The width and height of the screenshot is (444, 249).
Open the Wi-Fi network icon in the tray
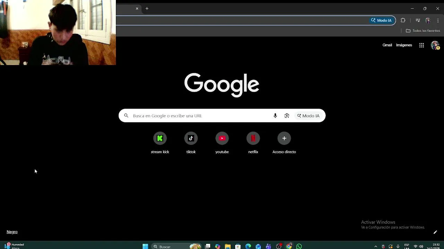coord(416,247)
